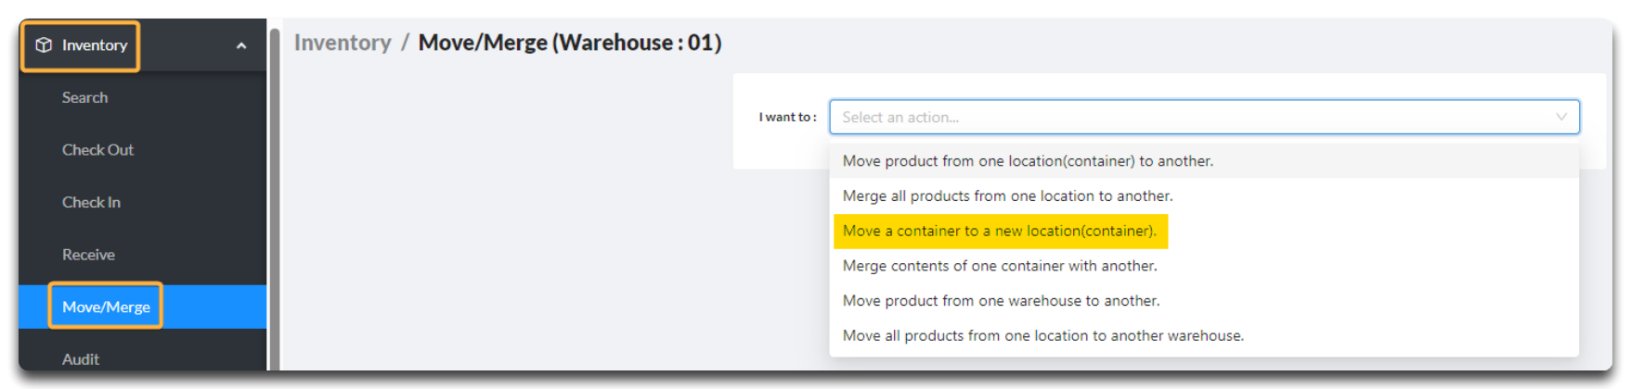Screen dimensions: 1631x389
Task: Open the Search page in the sidebar
Action: click(x=84, y=97)
